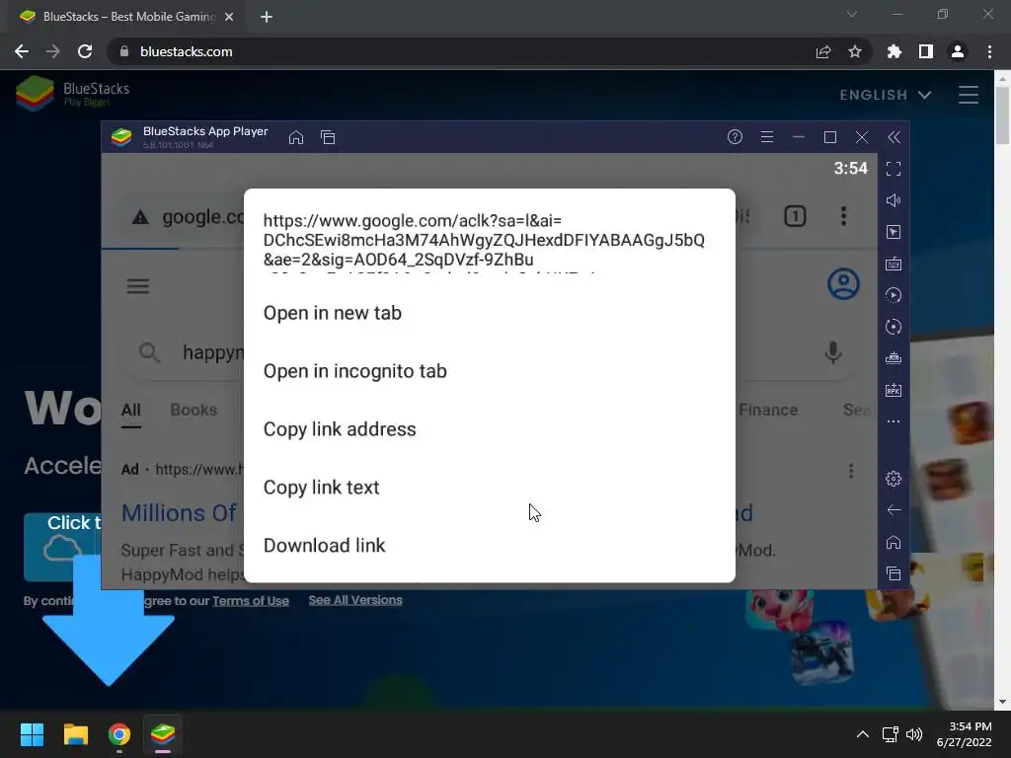Select Open in incognito tab
The height and width of the screenshot is (758, 1011).
490,371
